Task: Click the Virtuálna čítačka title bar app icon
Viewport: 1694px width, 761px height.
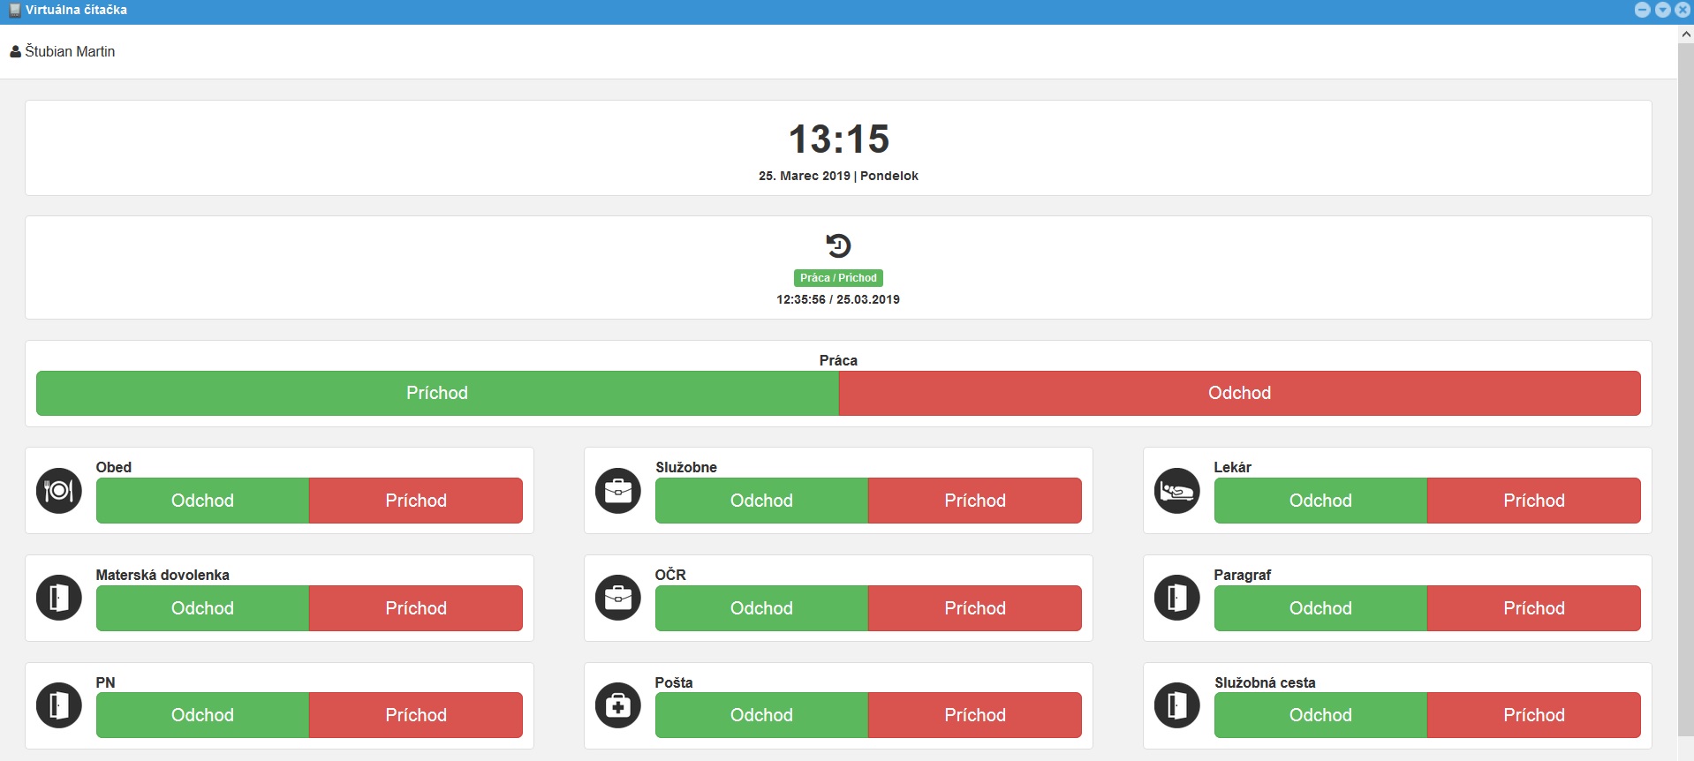Action: pyautogui.click(x=14, y=10)
